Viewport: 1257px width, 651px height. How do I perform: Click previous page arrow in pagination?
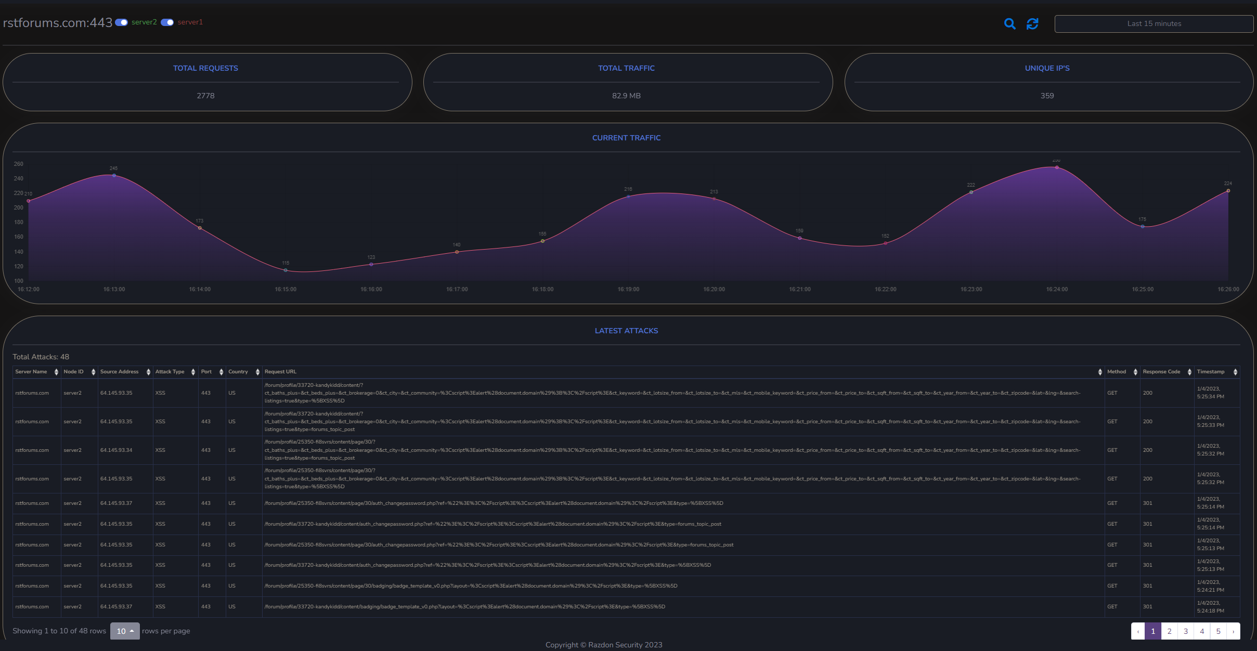click(1138, 631)
